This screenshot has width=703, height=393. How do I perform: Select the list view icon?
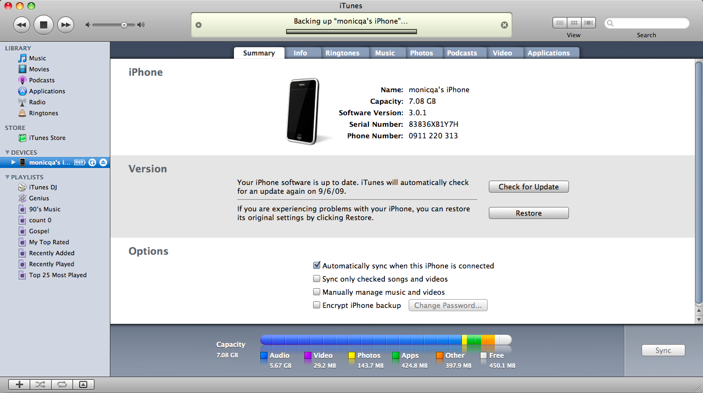[x=560, y=23]
